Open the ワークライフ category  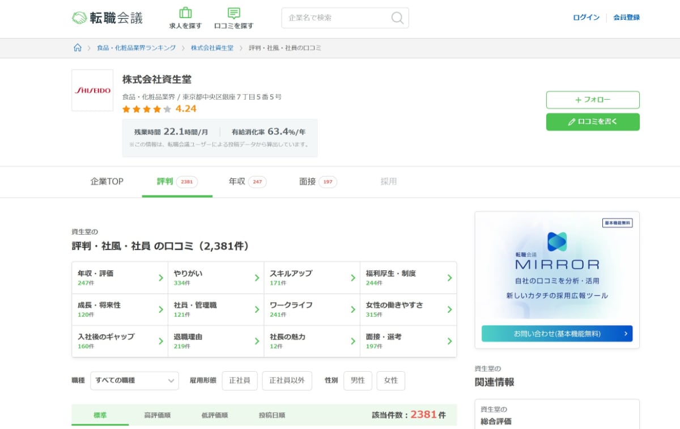[x=312, y=309]
